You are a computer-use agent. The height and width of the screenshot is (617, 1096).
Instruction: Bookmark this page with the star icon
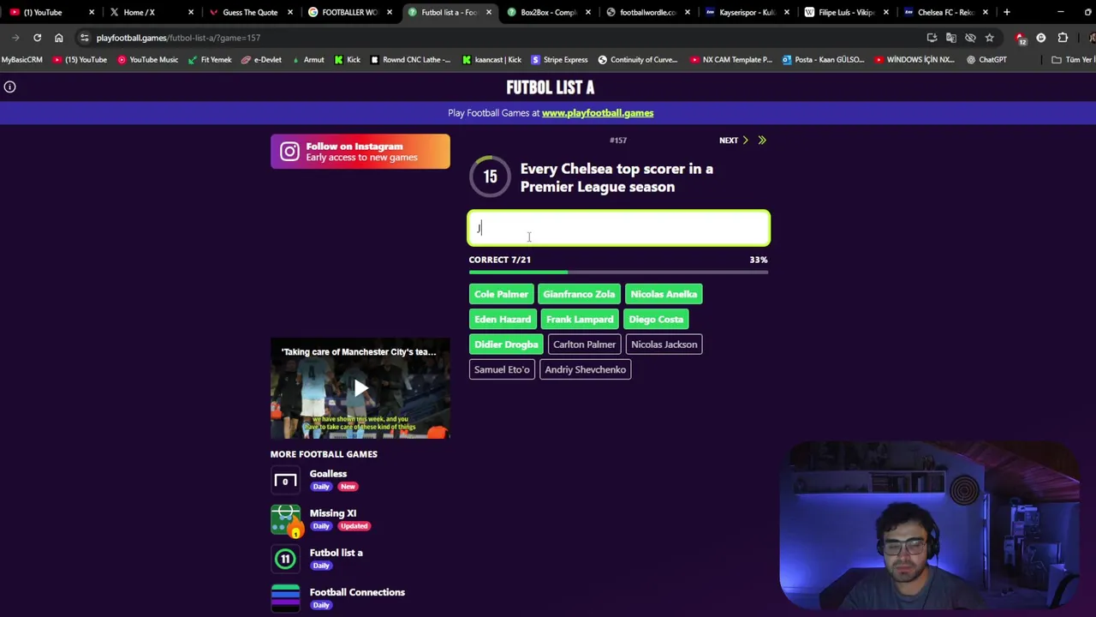989,38
